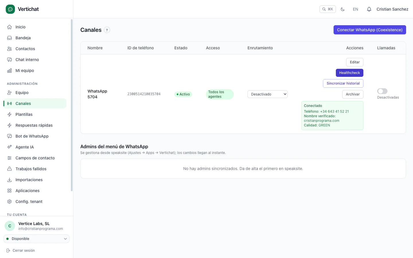Click the Config. tenant gear icon

(x=9, y=202)
